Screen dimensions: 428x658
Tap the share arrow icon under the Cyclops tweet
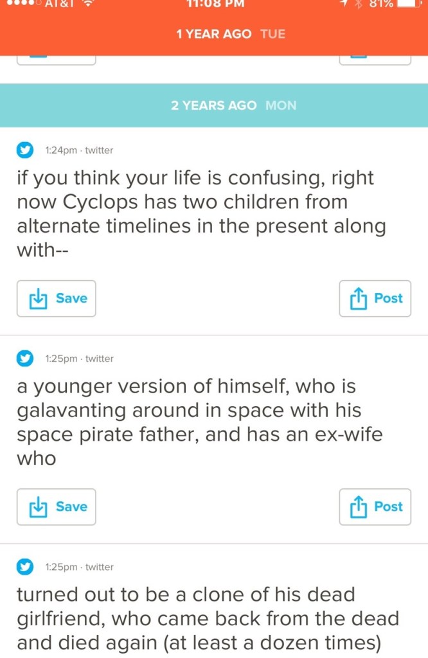click(x=357, y=298)
